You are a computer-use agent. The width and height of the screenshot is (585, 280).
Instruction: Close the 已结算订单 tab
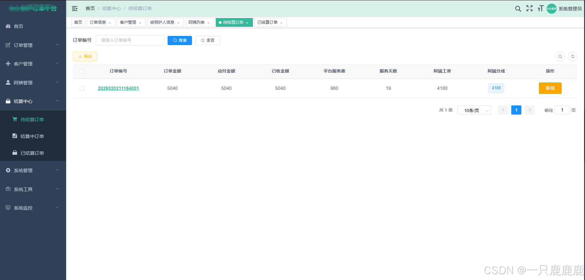(x=282, y=23)
